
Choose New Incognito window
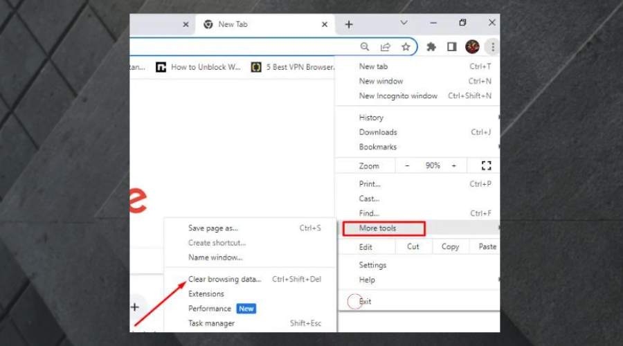point(417,95)
